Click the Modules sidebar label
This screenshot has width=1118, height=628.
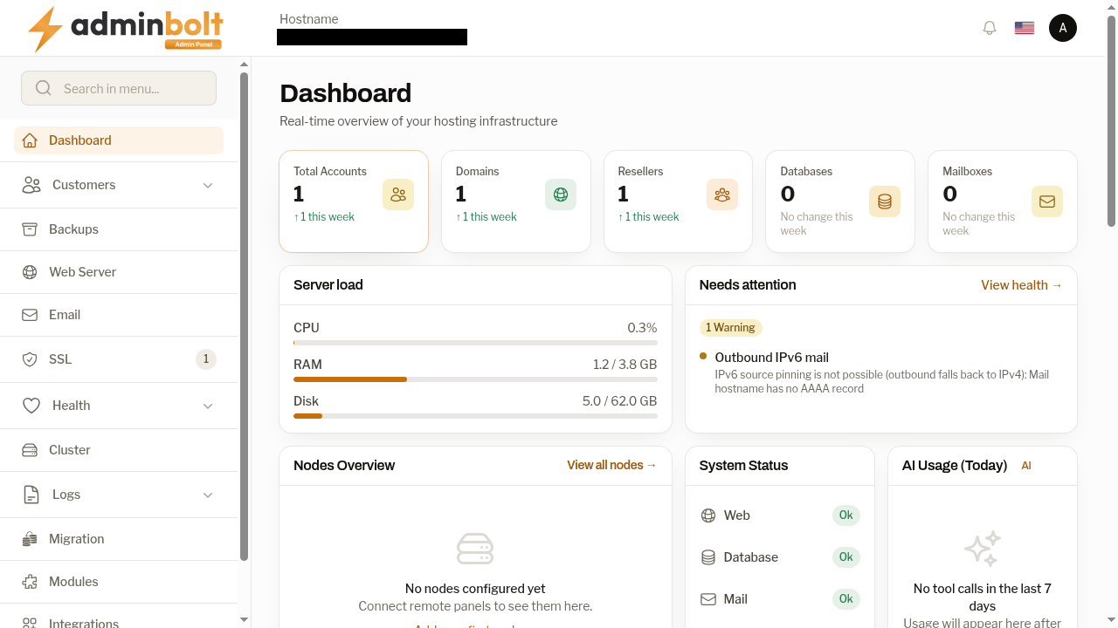73,582
